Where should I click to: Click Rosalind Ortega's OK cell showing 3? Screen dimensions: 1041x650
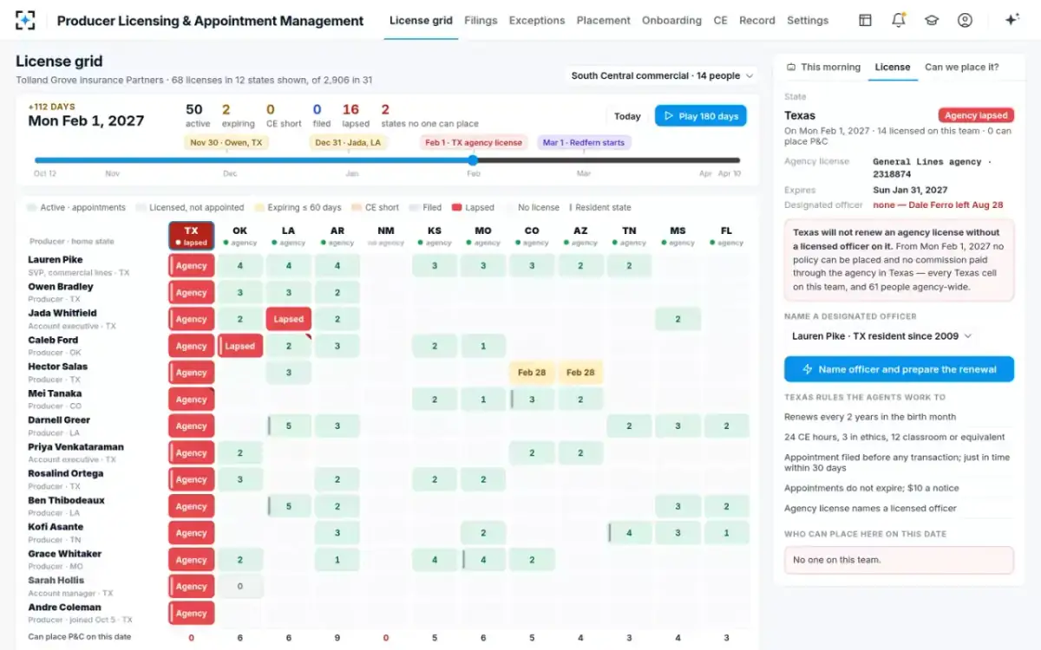click(240, 479)
